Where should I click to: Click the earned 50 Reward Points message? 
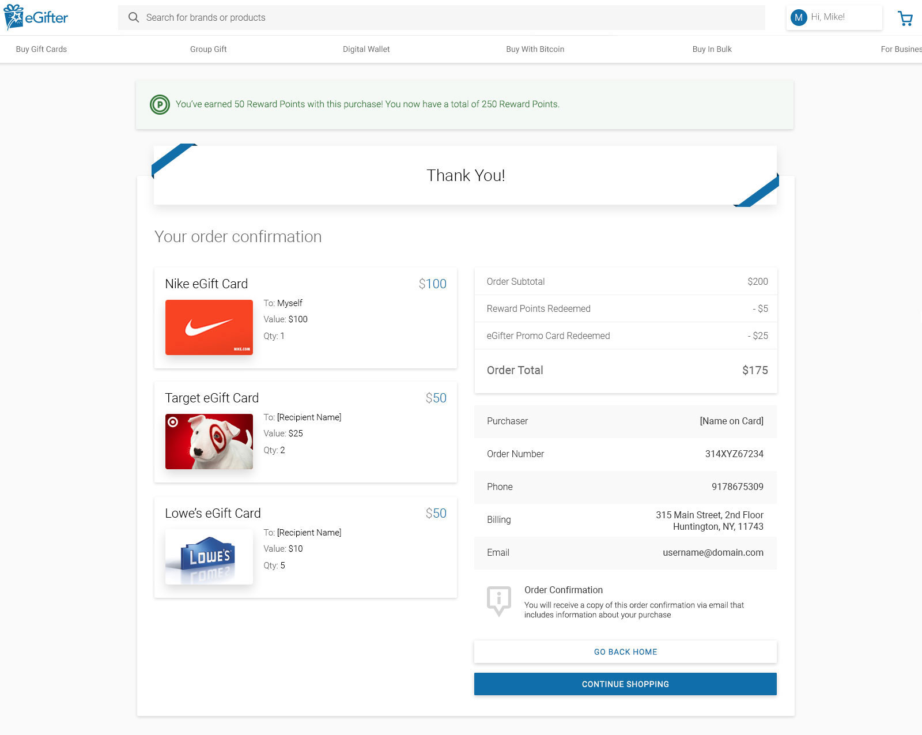(367, 104)
